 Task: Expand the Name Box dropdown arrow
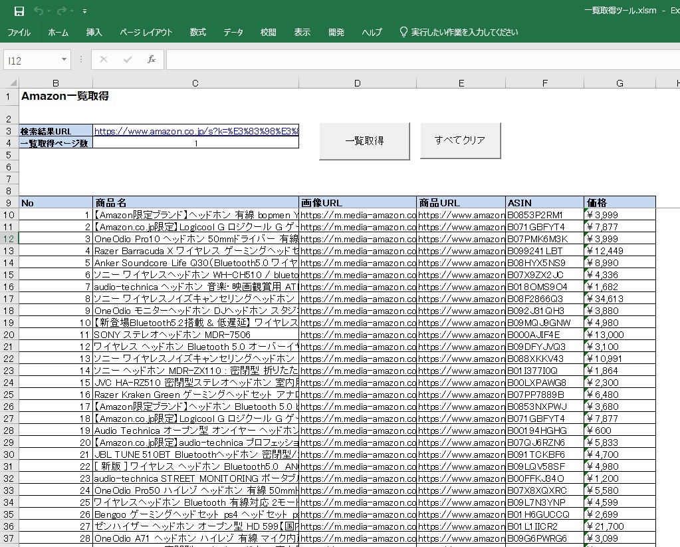pos(64,60)
